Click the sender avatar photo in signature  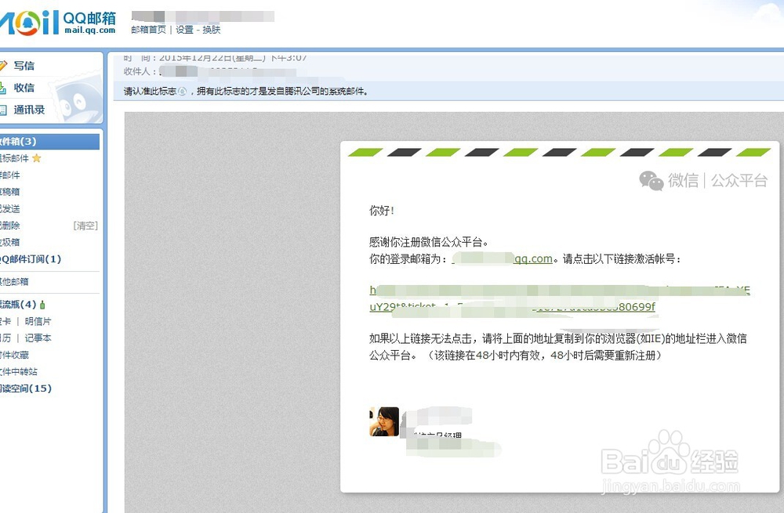[x=384, y=421]
